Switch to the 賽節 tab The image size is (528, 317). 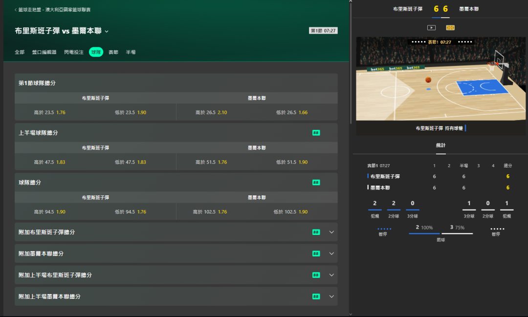click(113, 52)
